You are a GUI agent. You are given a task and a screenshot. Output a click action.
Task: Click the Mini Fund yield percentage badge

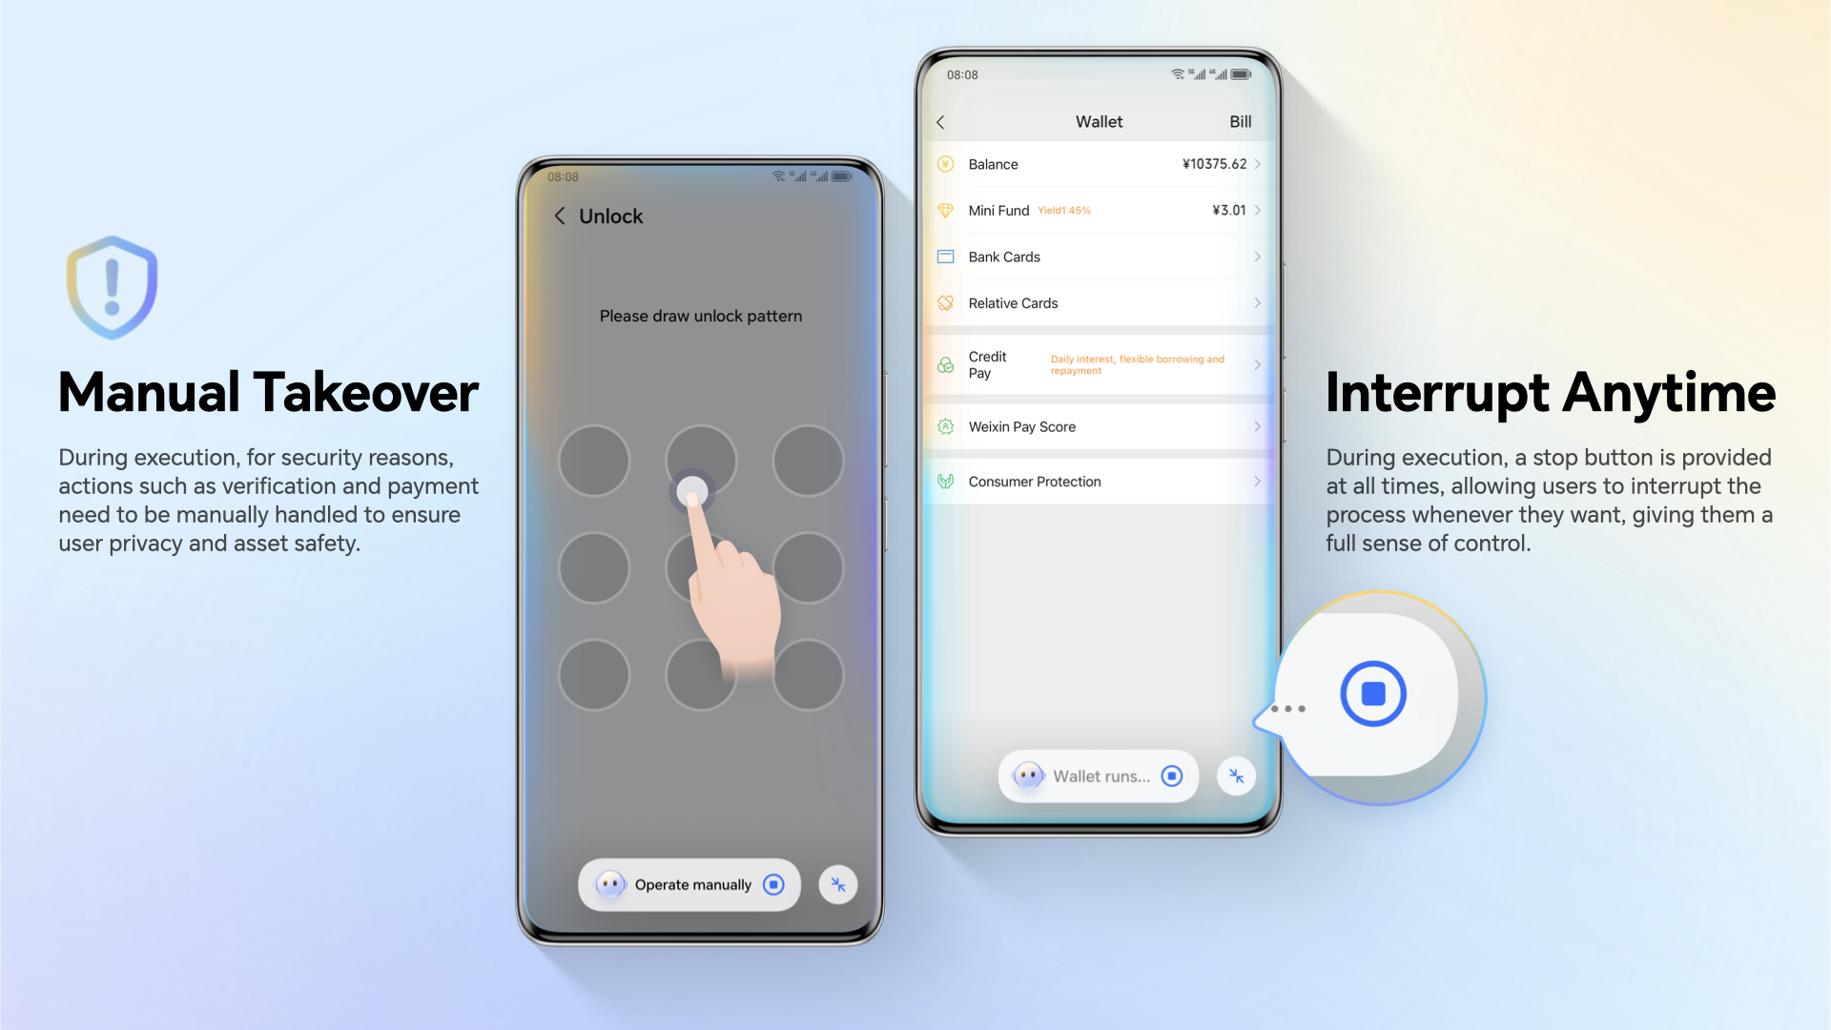pos(1065,210)
